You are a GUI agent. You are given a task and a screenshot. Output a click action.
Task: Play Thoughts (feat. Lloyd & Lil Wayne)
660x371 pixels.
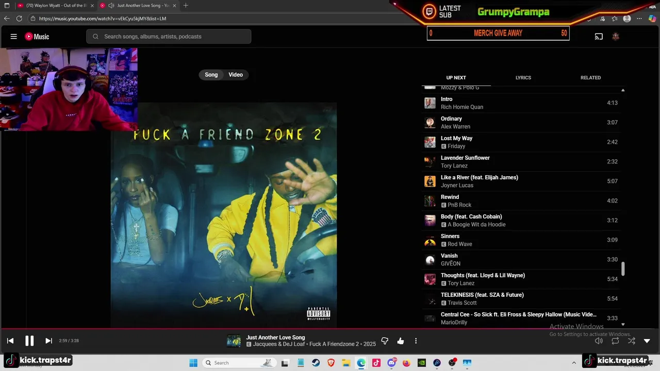point(521,279)
